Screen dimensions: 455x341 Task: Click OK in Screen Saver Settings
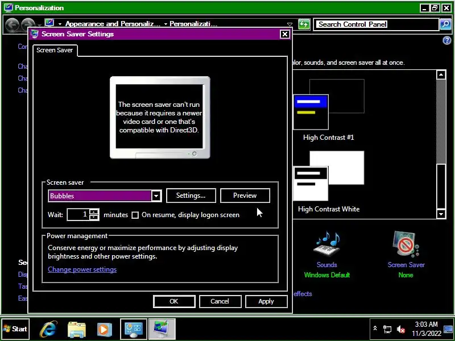pos(174,301)
